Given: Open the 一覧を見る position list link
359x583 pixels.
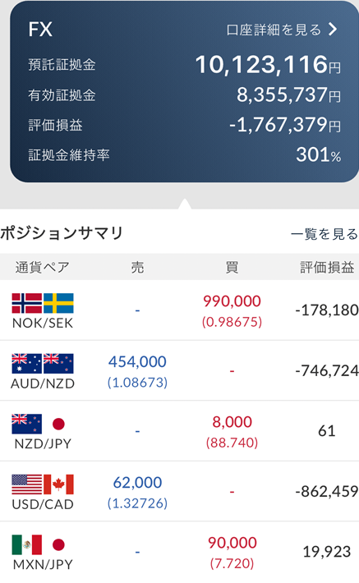Looking at the screenshot, I should [x=324, y=234].
